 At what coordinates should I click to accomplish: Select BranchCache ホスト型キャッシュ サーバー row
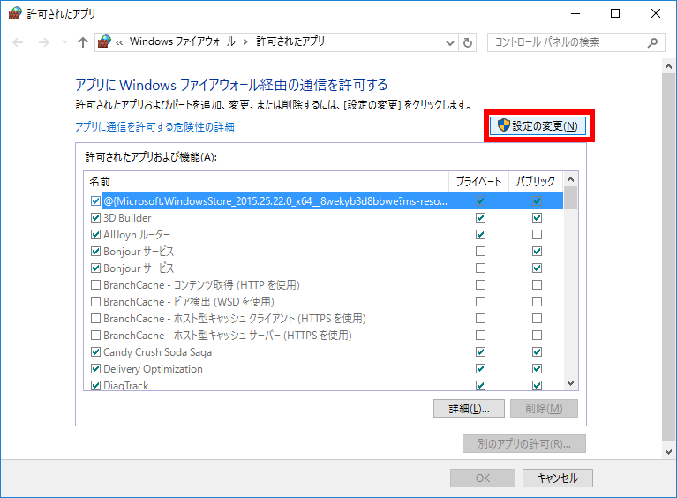[x=323, y=336]
